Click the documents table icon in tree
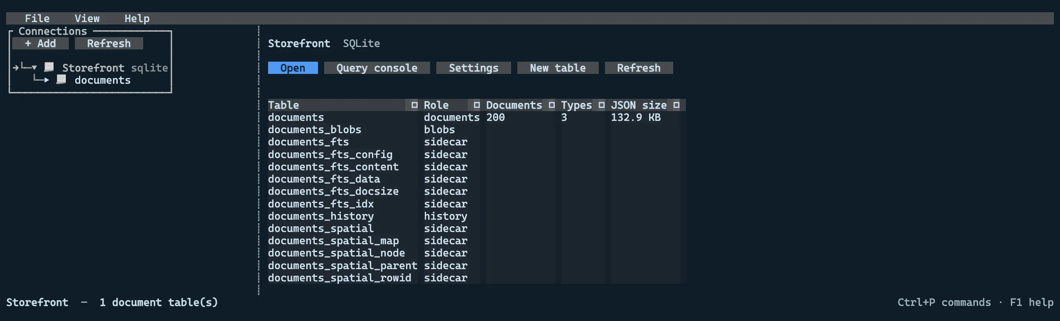 coord(61,79)
